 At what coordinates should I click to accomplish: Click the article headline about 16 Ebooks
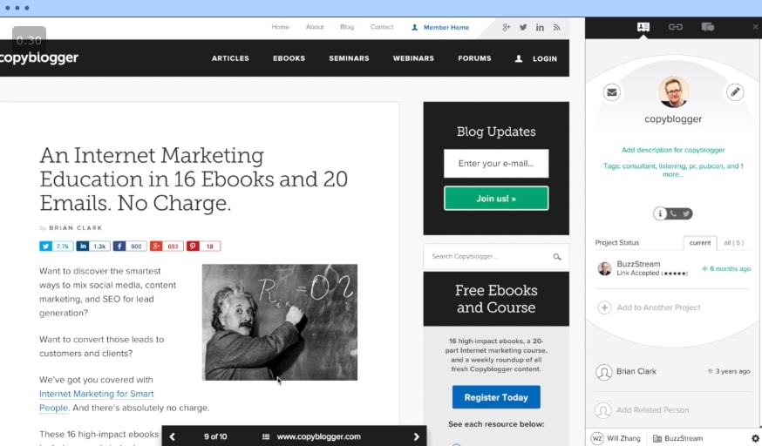[x=194, y=179]
